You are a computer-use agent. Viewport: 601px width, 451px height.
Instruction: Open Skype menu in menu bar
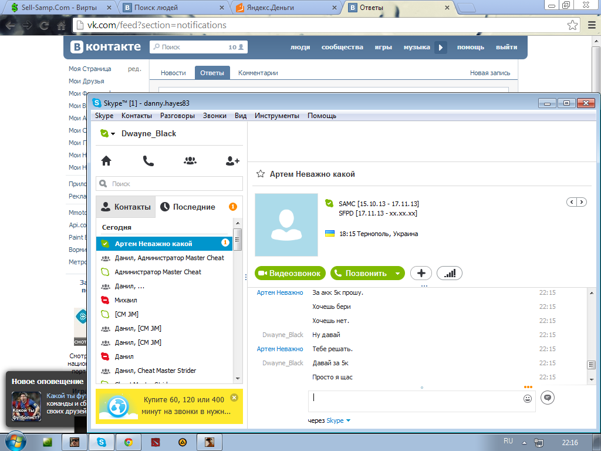pyautogui.click(x=104, y=116)
